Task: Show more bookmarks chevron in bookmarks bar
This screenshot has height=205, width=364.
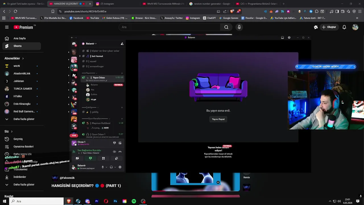Action: pyautogui.click(x=357, y=18)
